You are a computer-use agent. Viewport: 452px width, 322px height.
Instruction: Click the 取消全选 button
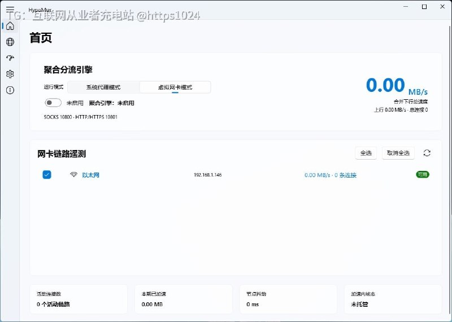[x=398, y=153]
